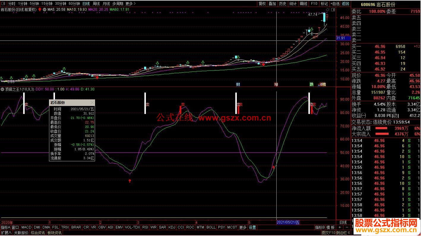Switch to 分时 timeframe
This screenshot has width=421, height=236.
tap(12, 4)
